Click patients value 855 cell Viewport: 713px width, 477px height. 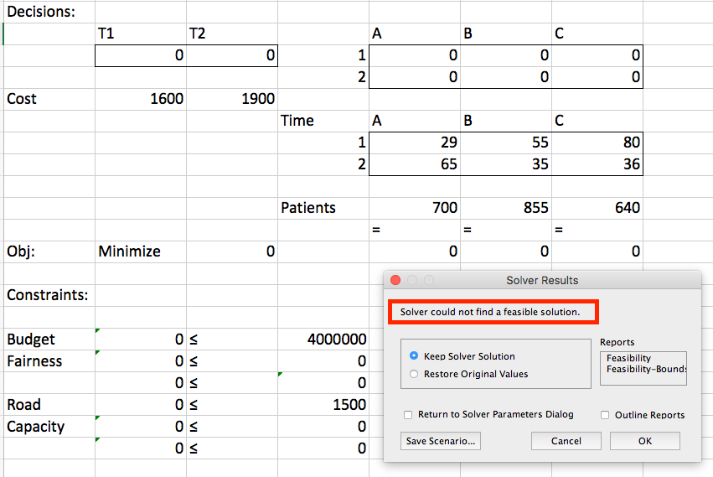click(506, 208)
